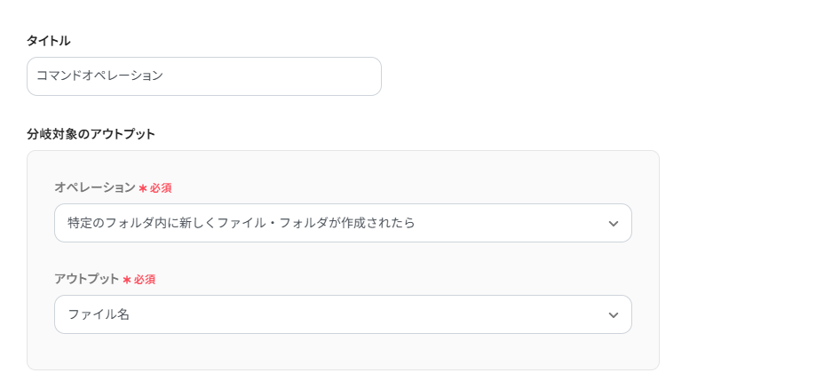Image resolution: width=840 pixels, height=389 pixels.
Task: Click the 必須 badge next to オペレーション
Action: (161, 188)
